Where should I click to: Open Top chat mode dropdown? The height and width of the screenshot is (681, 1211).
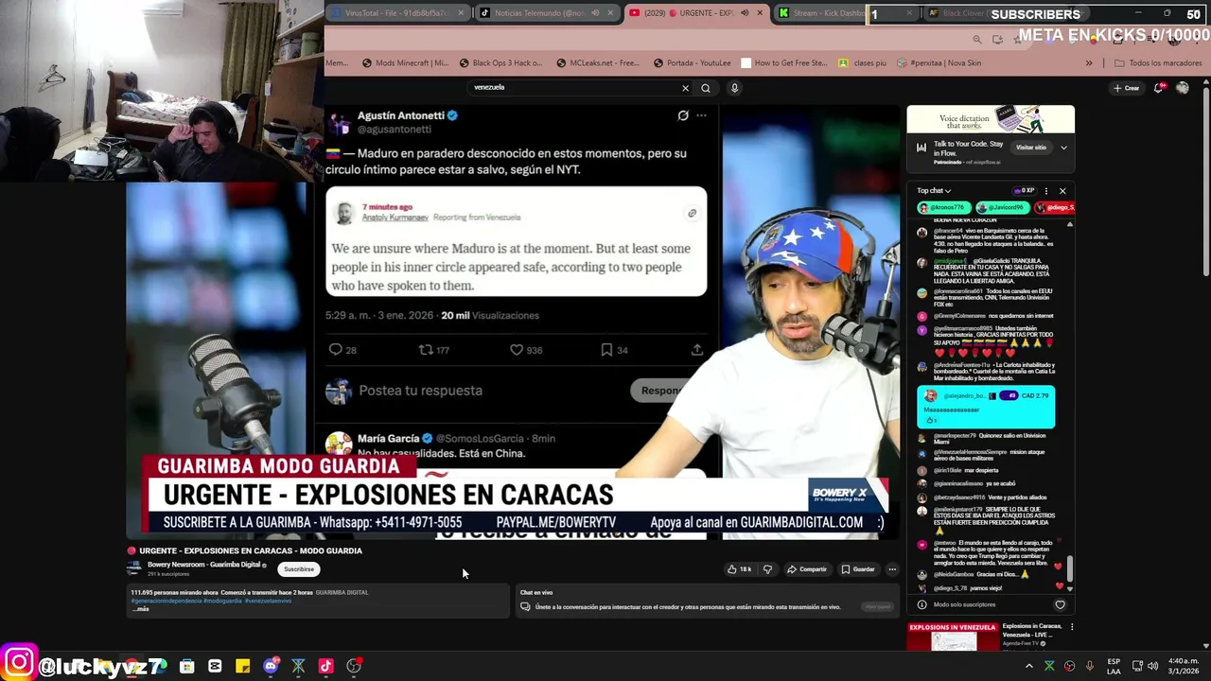coord(934,191)
